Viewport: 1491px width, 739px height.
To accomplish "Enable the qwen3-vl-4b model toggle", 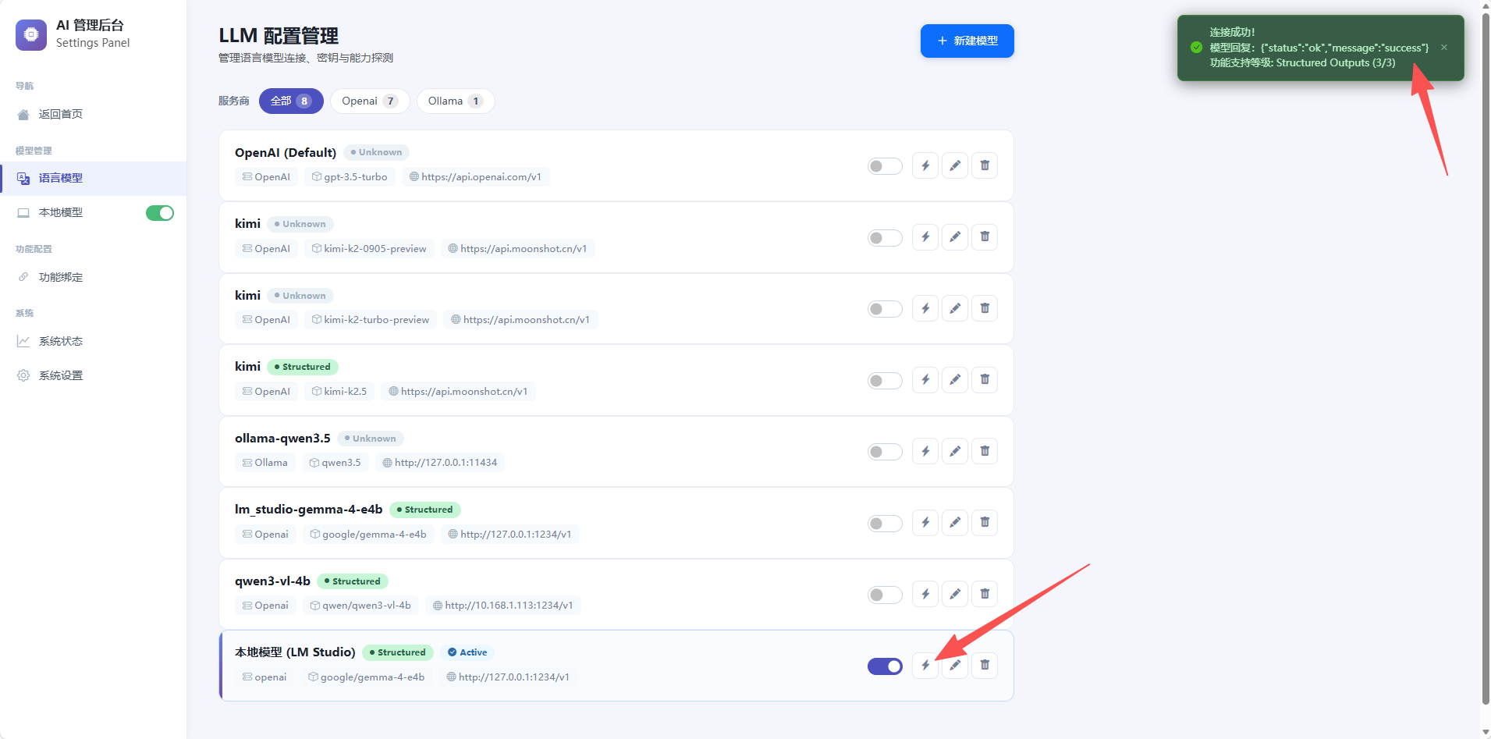I will pos(885,595).
